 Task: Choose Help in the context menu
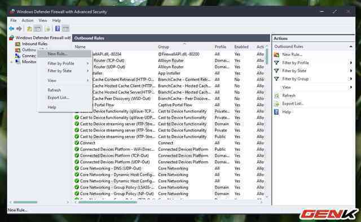64,107
